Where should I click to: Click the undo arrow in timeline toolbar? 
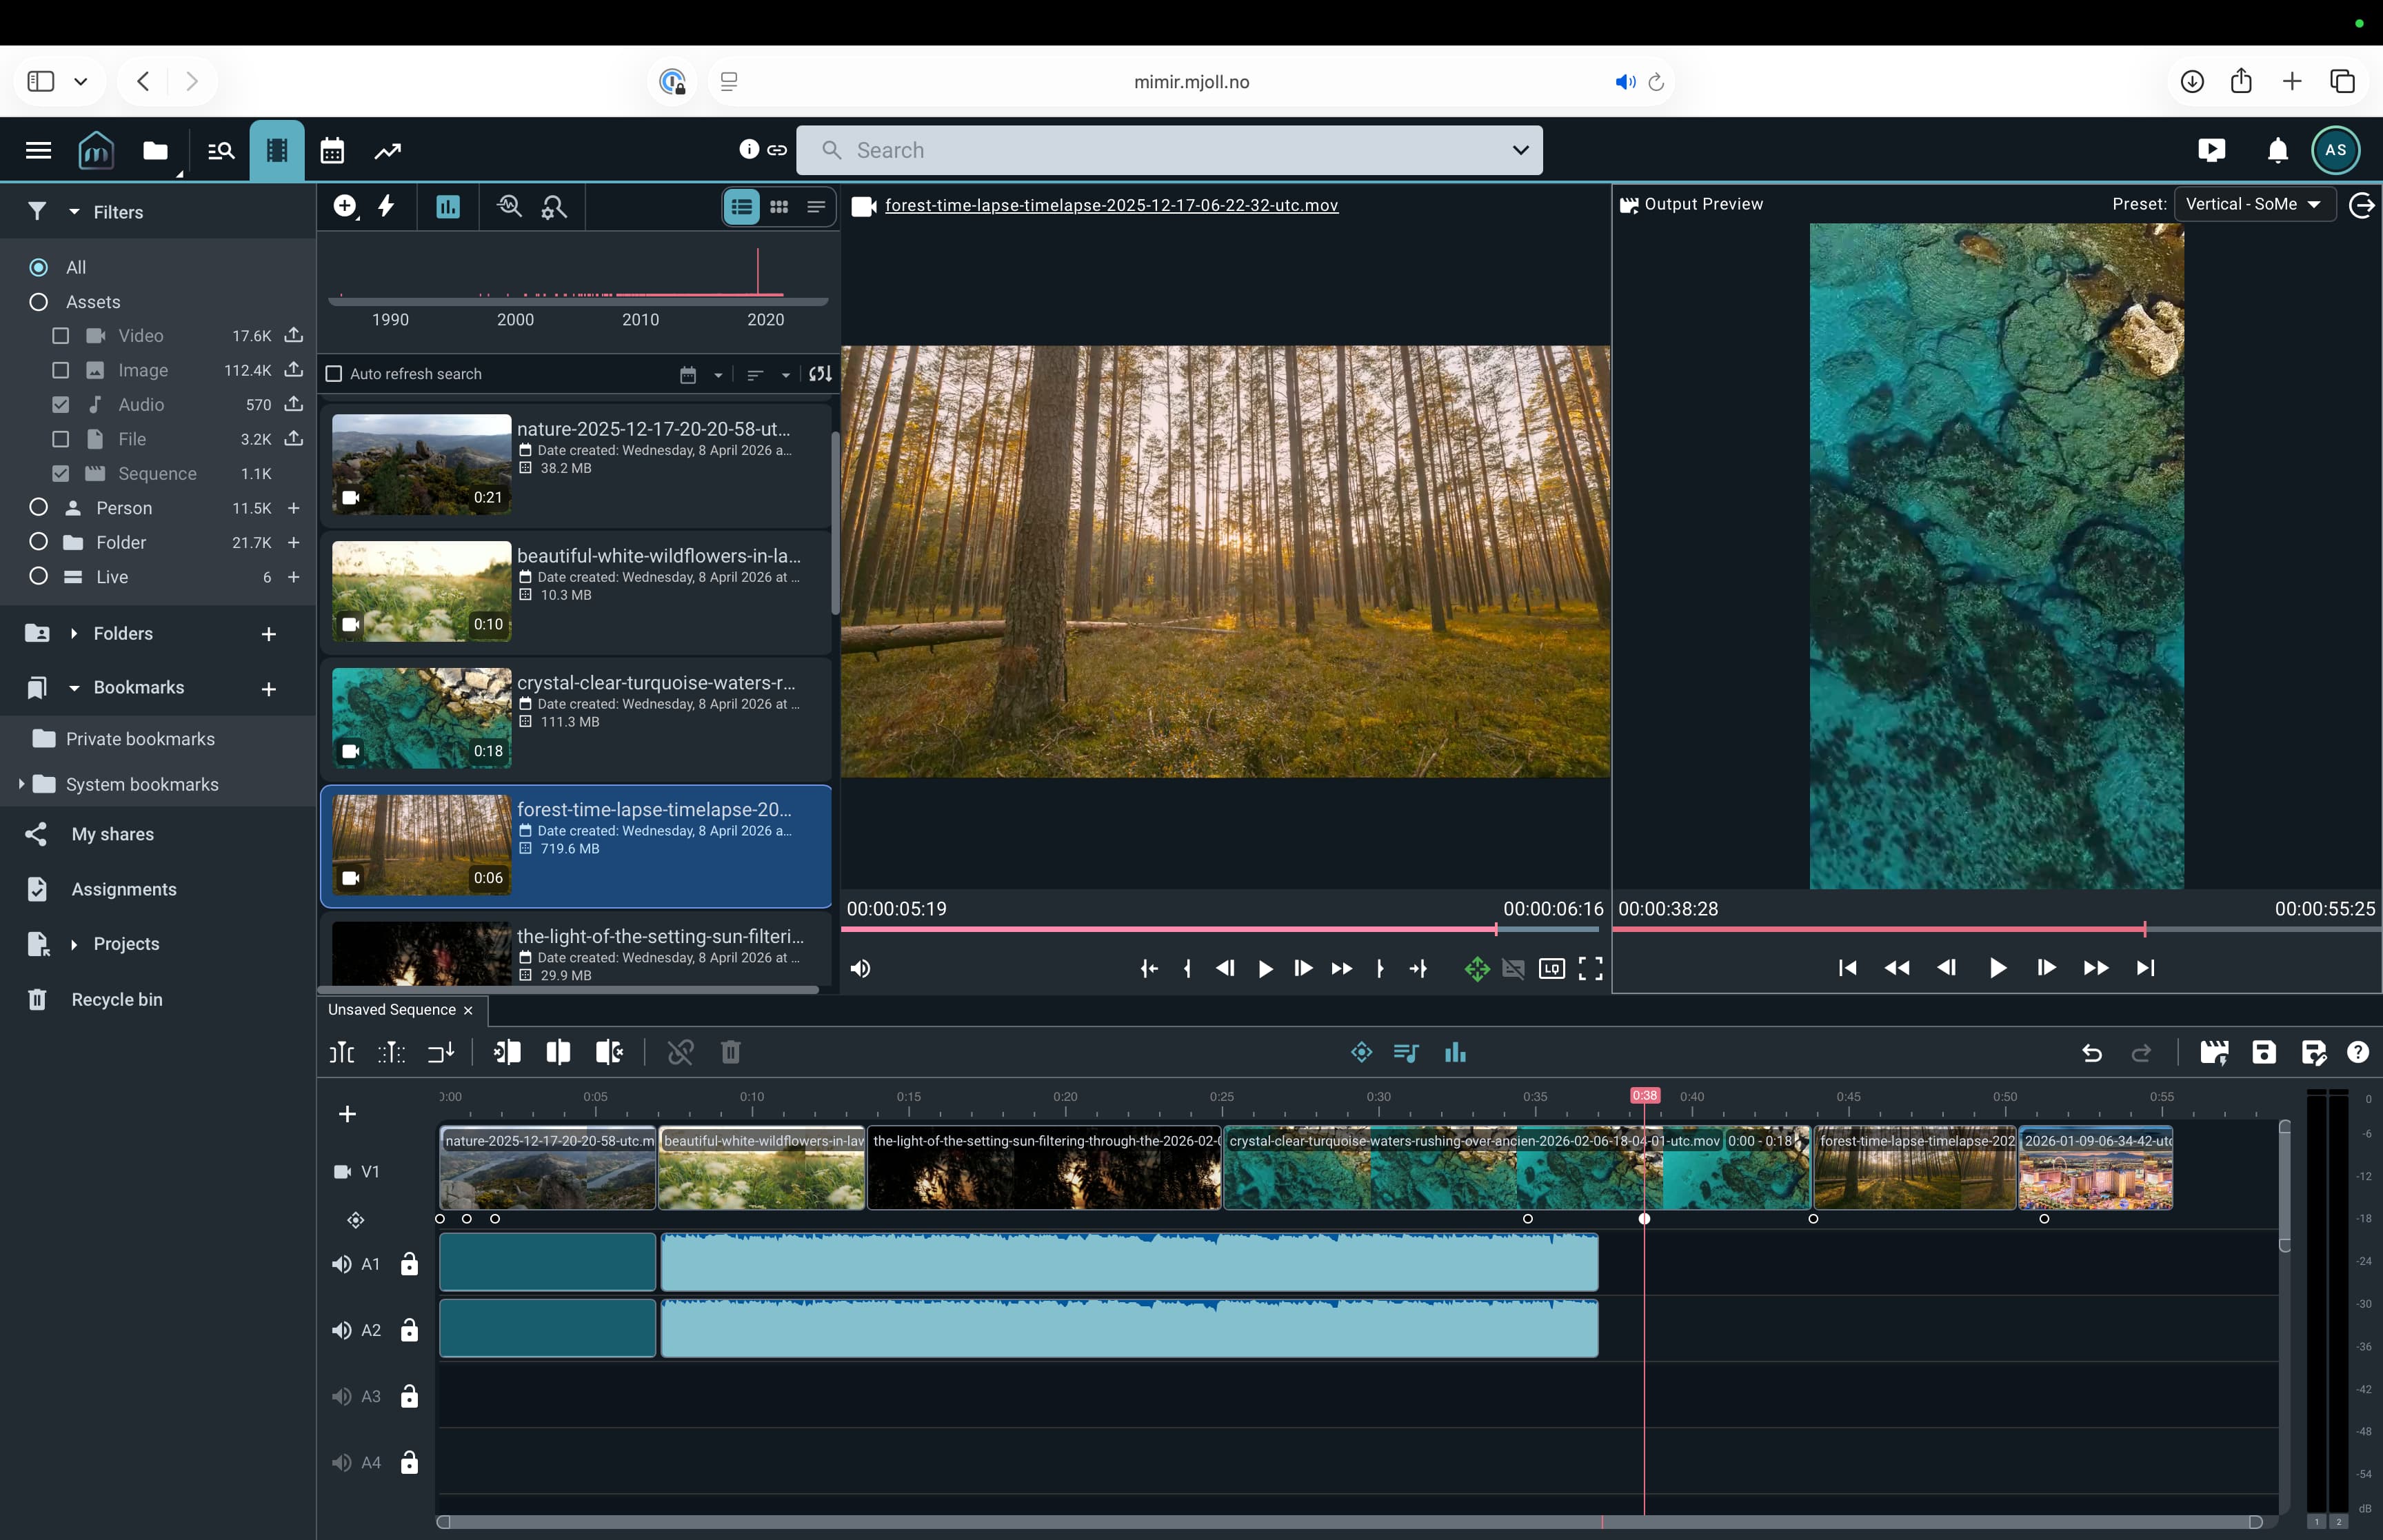2091,1052
